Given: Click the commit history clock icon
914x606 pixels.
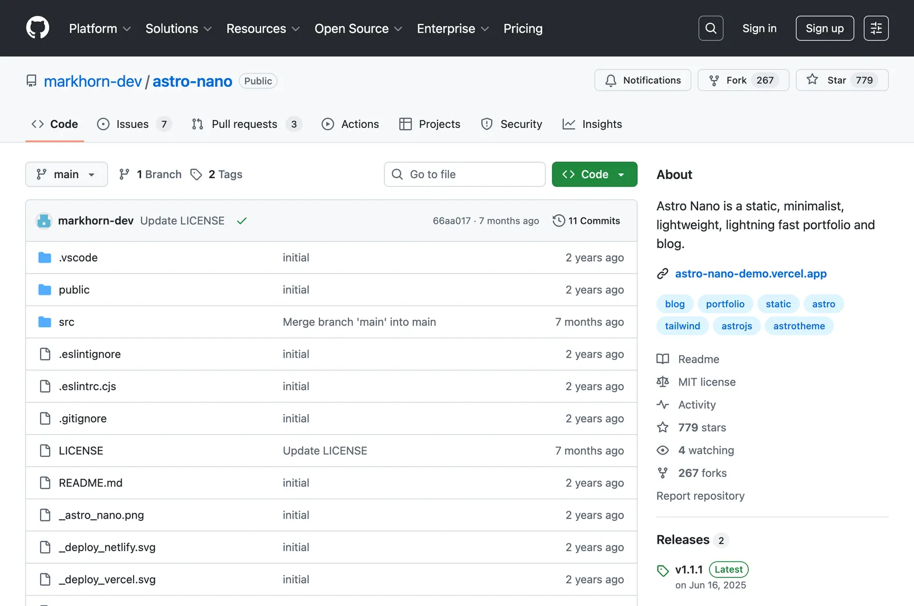Looking at the screenshot, I should (559, 220).
